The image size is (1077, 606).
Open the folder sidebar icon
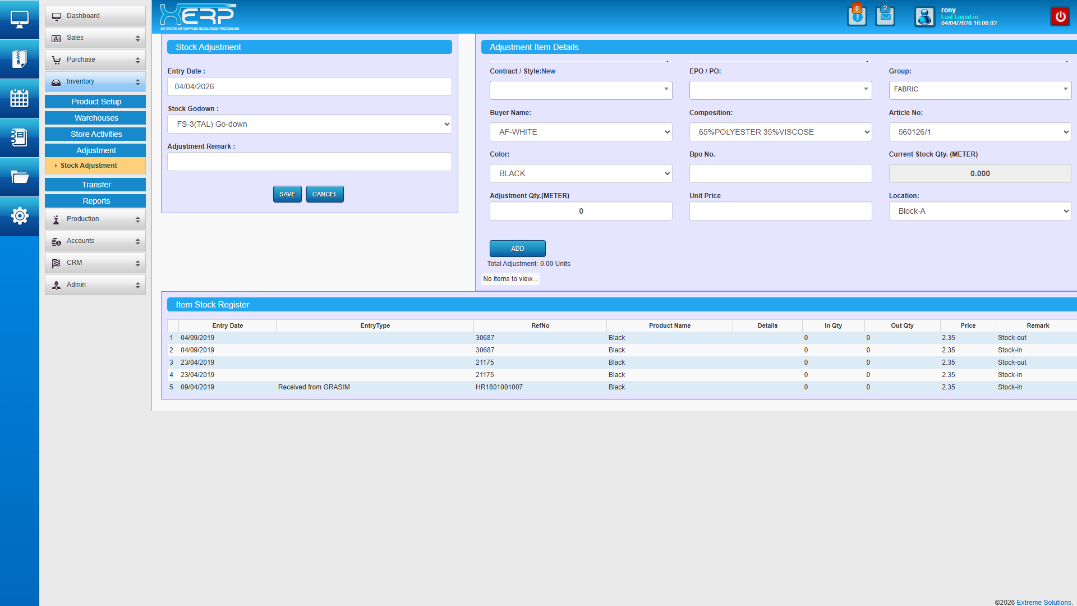[x=19, y=177]
